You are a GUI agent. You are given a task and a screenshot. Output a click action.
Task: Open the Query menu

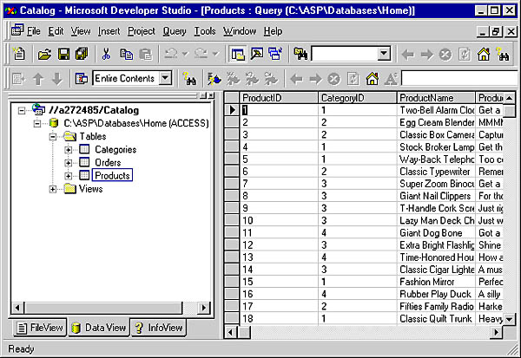pyautogui.click(x=174, y=31)
